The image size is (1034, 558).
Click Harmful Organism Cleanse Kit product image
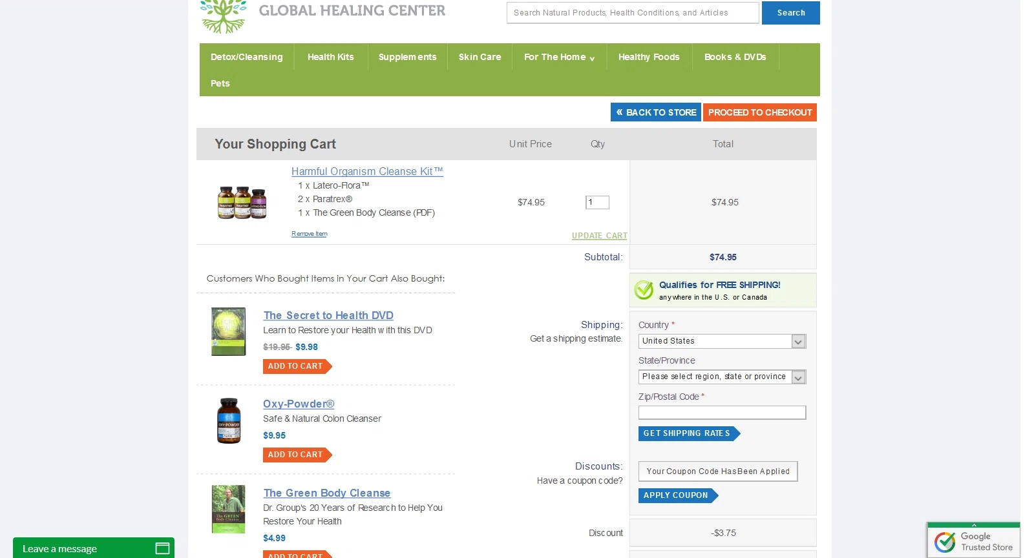coord(242,202)
